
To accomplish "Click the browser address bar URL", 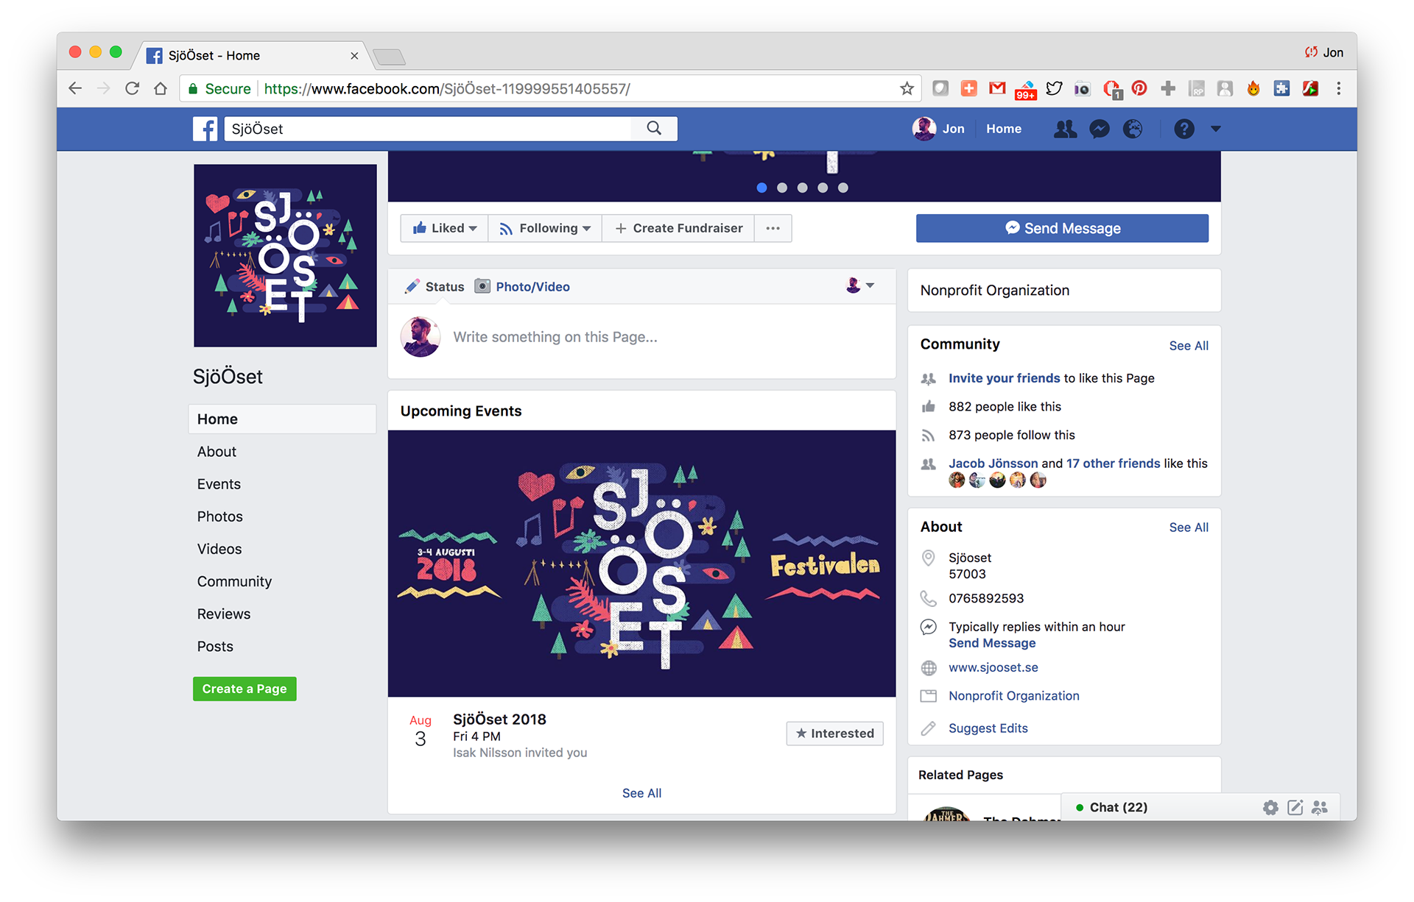I will [x=446, y=89].
